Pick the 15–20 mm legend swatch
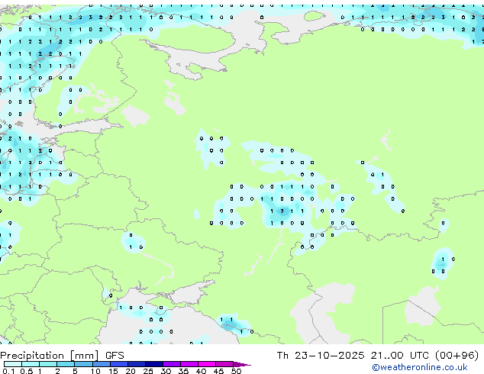 click(118, 364)
